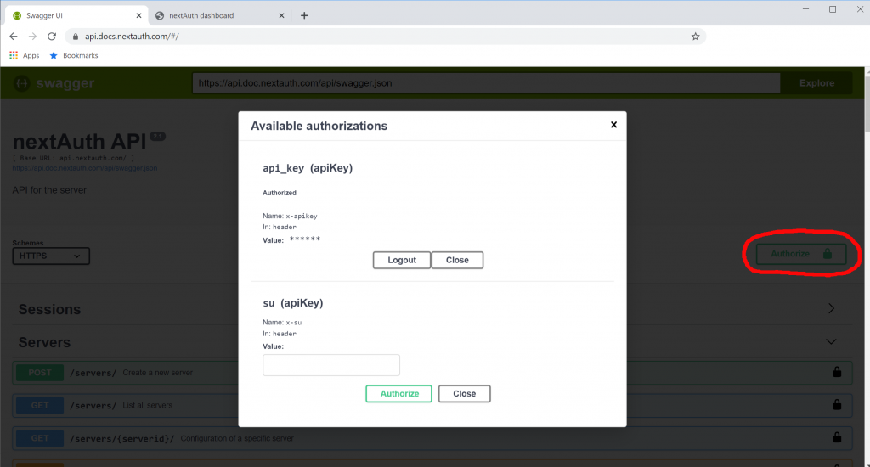The image size is (870, 467).
Task: Close the nextAuth dashboard tab
Action: tap(281, 15)
